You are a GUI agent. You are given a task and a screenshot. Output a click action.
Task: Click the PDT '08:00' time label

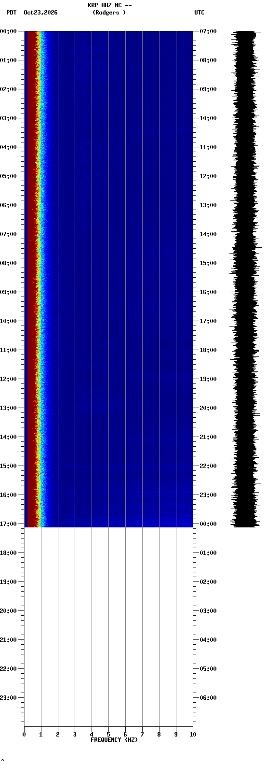pos(8,263)
